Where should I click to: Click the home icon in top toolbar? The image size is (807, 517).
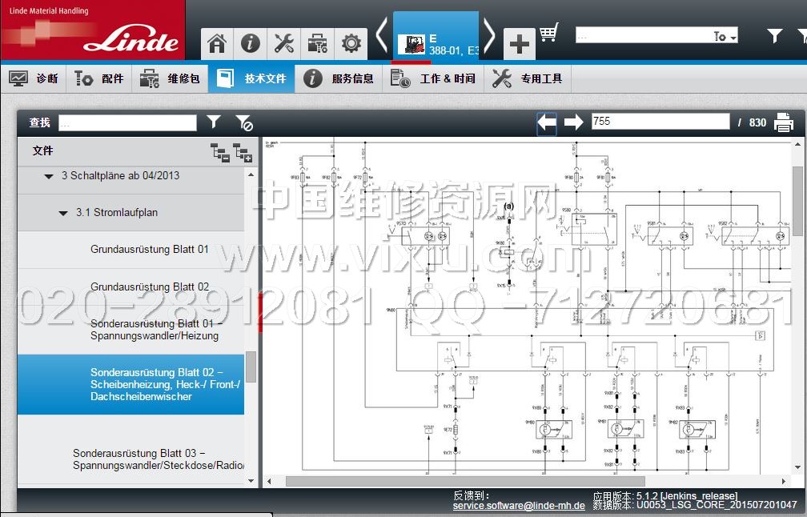tap(217, 43)
